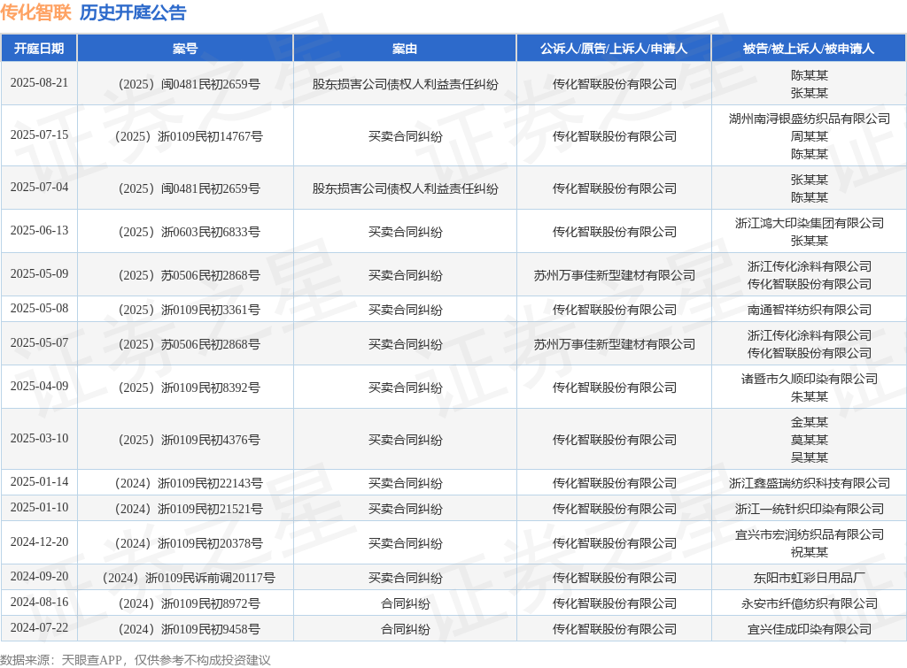Click case number (2024)浙0109民诉前调20117号

tap(190, 579)
